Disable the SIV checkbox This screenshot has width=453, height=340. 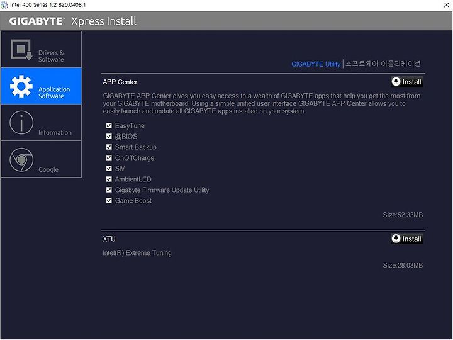coord(109,168)
